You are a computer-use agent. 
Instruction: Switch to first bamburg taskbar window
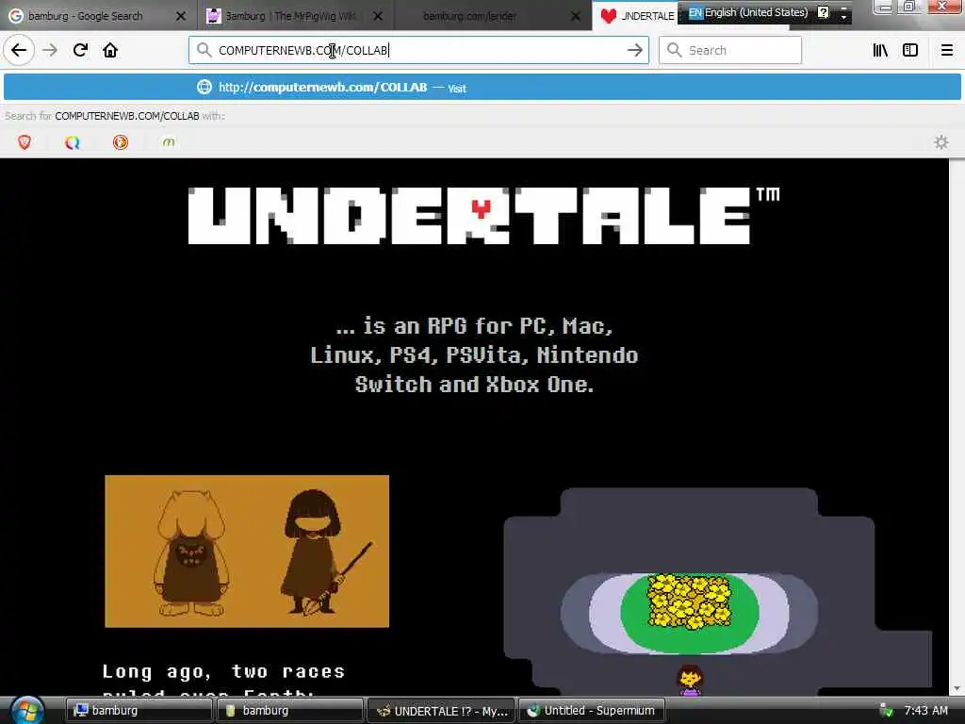coord(139,711)
